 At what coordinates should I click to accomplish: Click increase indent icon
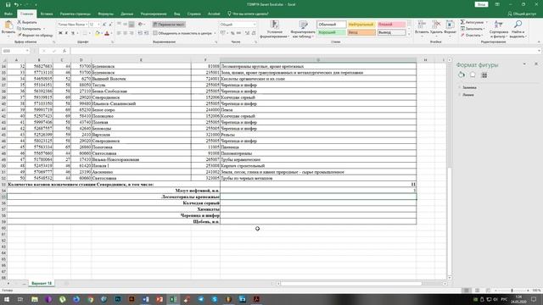(146, 33)
